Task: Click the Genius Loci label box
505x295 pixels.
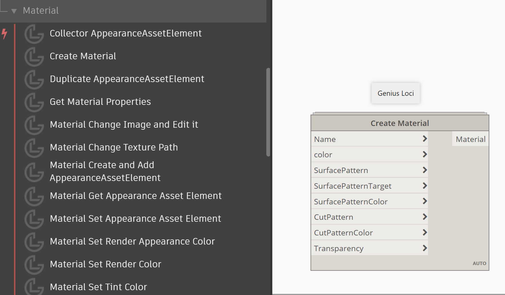Action: click(396, 93)
